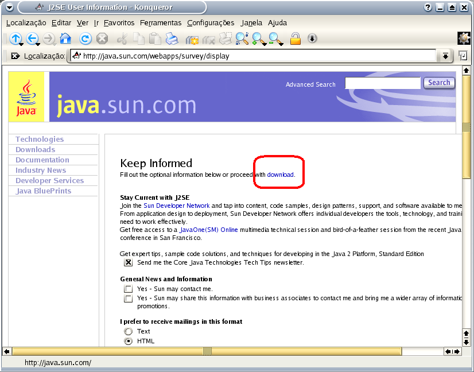Go to the Home page icon

click(65, 38)
